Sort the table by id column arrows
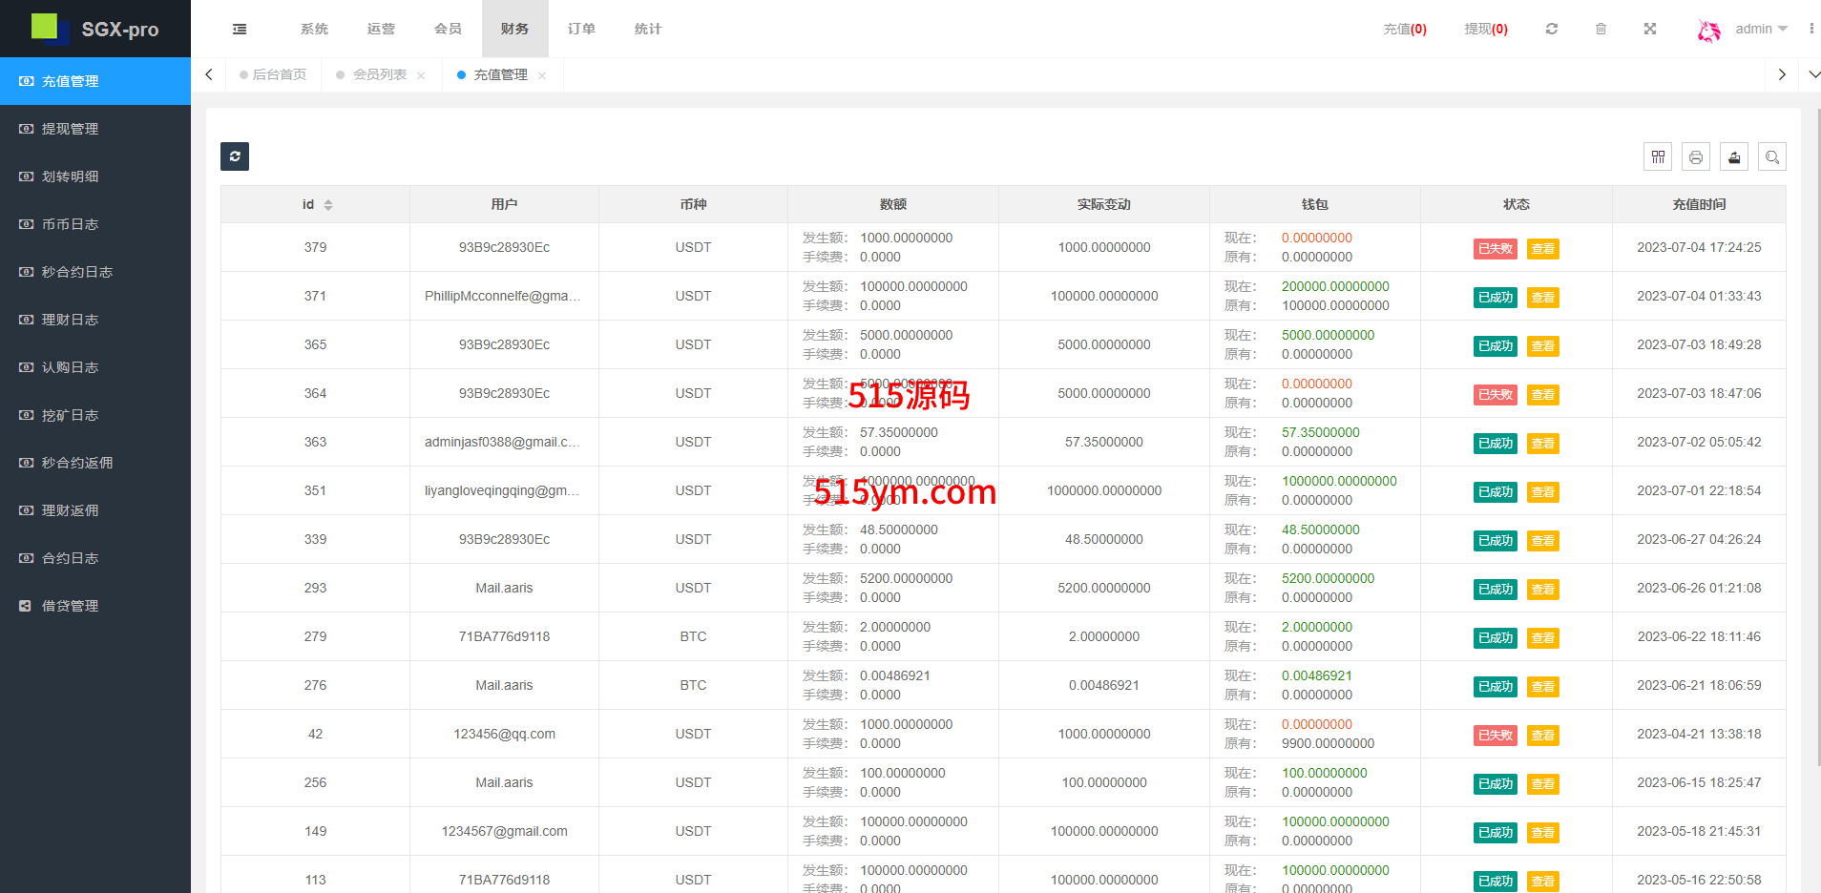This screenshot has height=893, width=1821. 328,205
